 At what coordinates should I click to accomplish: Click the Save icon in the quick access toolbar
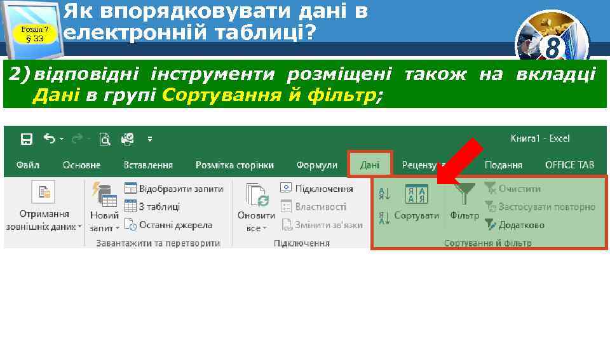[x=27, y=139]
